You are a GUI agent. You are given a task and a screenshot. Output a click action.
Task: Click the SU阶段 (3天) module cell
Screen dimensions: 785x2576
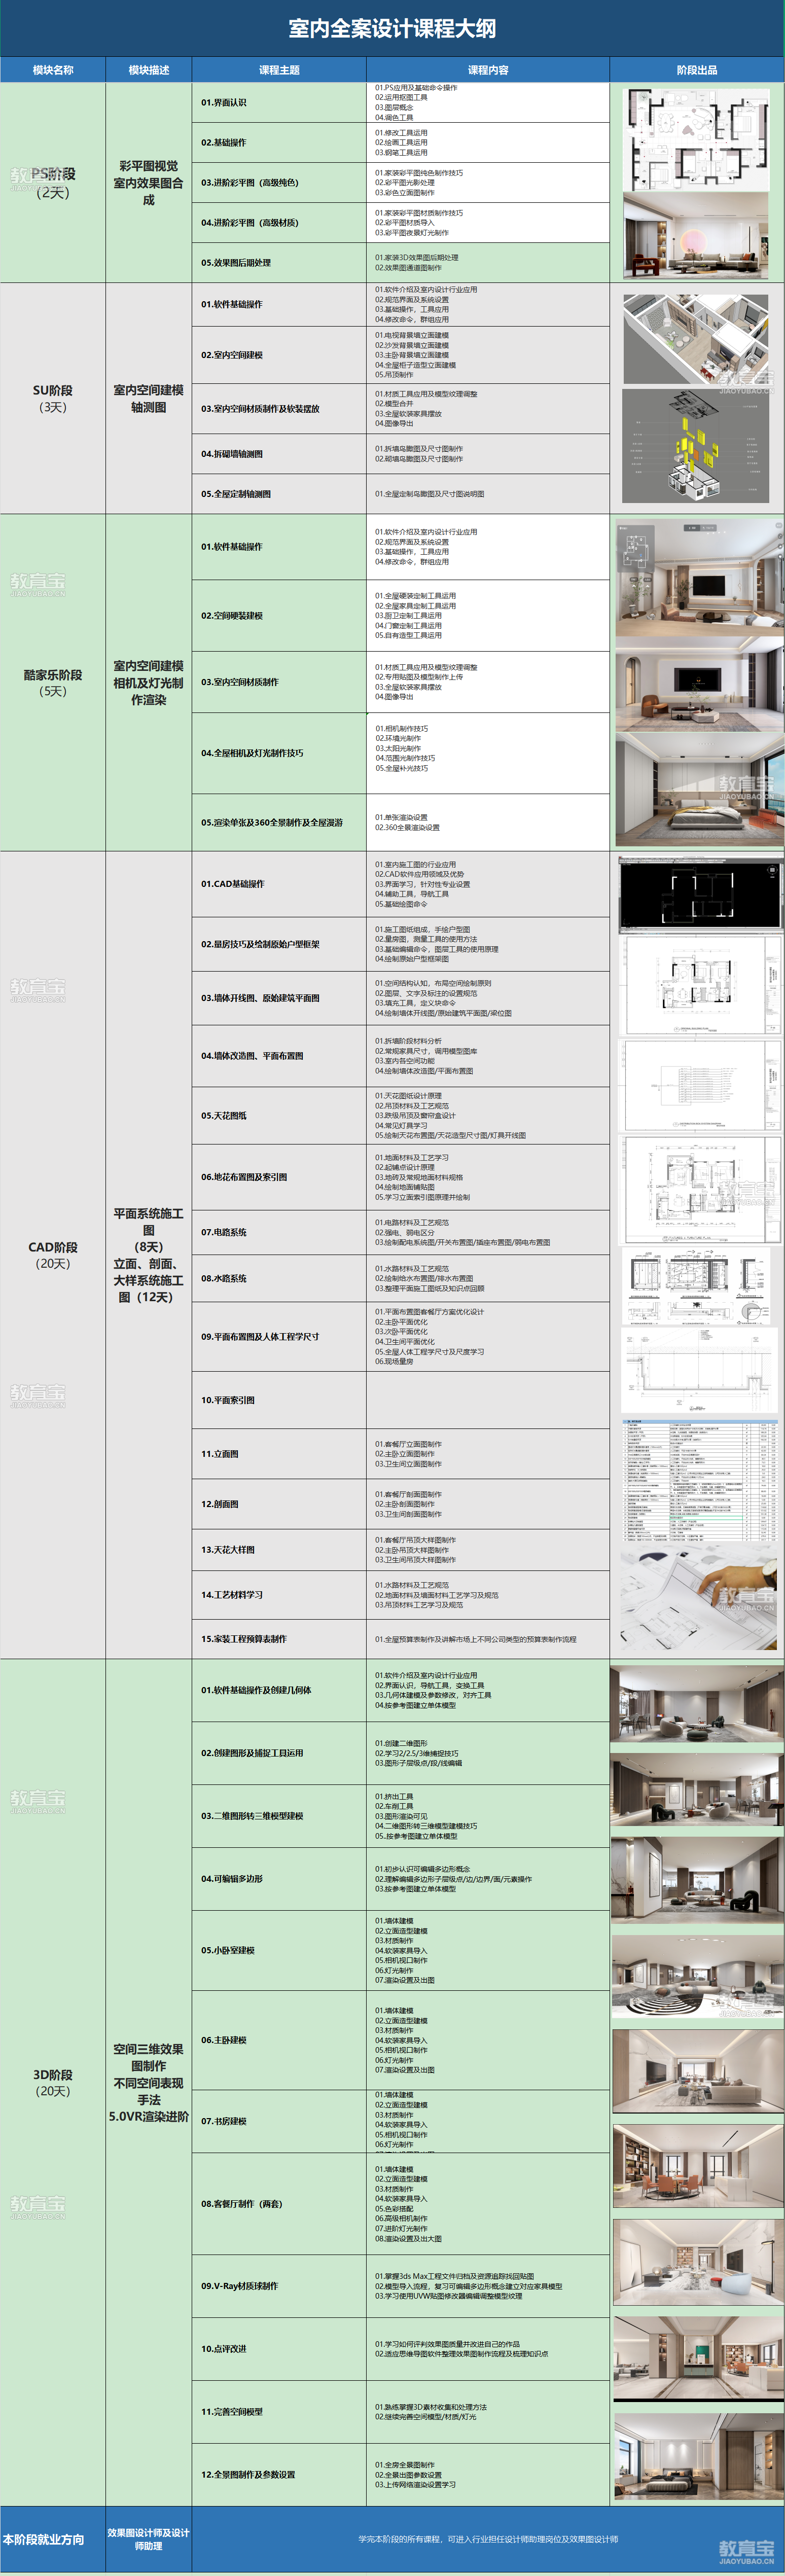tap(53, 398)
